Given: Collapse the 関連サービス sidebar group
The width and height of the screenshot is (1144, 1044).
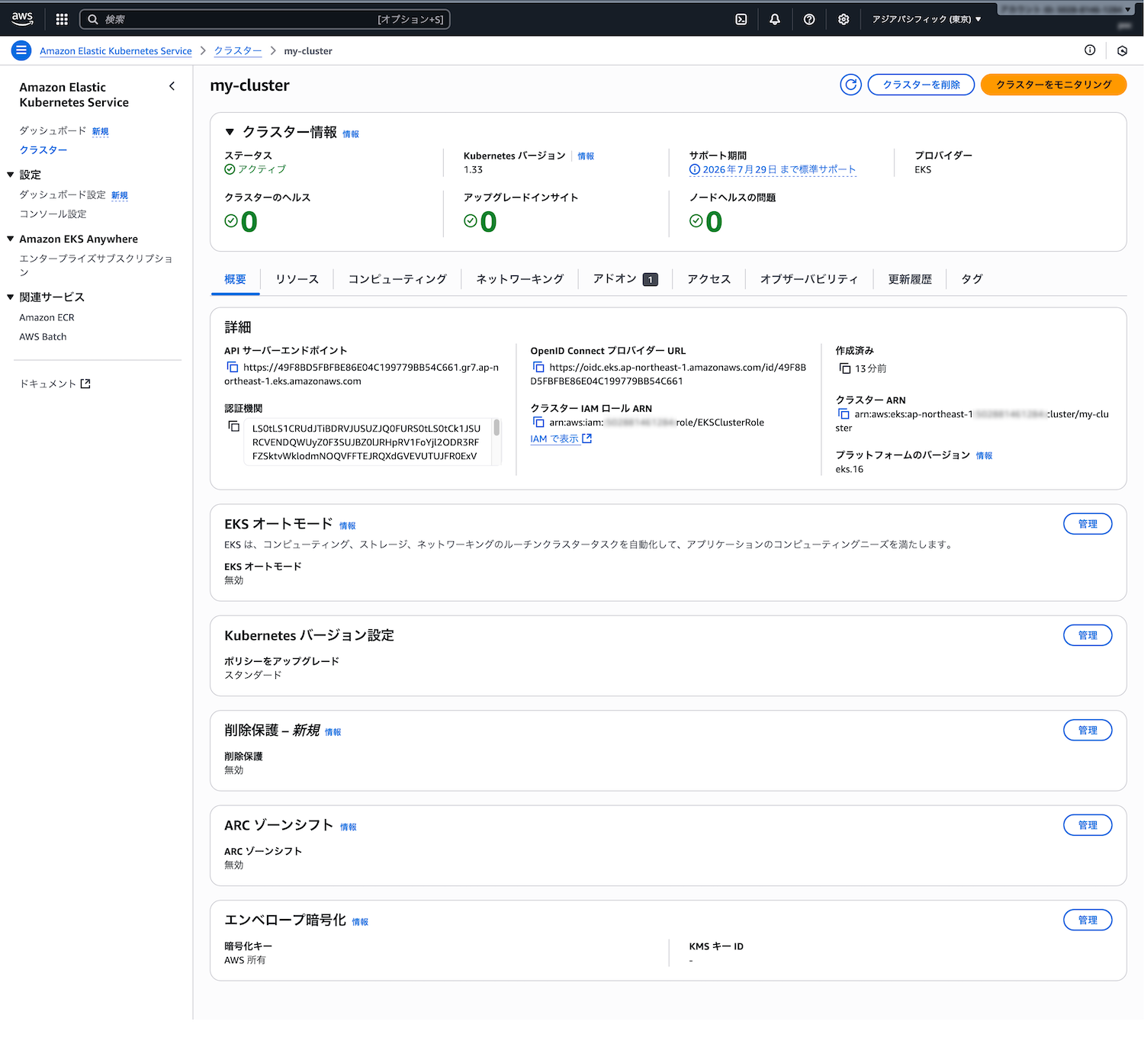Looking at the screenshot, I should click(x=11, y=297).
